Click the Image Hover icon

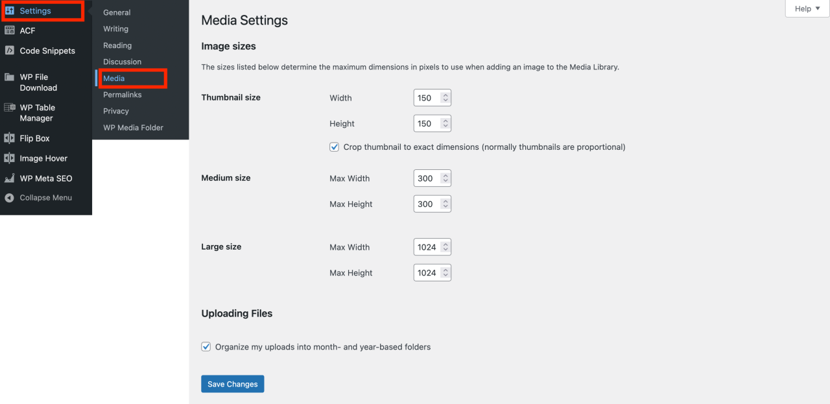coord(10,158)
